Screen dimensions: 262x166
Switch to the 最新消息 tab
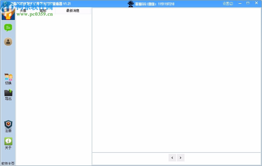72,11
